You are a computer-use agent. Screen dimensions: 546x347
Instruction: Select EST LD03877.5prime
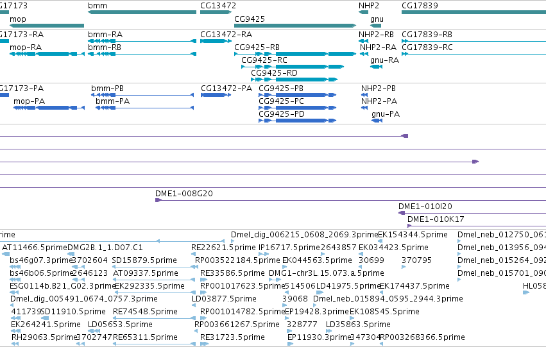pyautogui.click(x=225, y=299)
